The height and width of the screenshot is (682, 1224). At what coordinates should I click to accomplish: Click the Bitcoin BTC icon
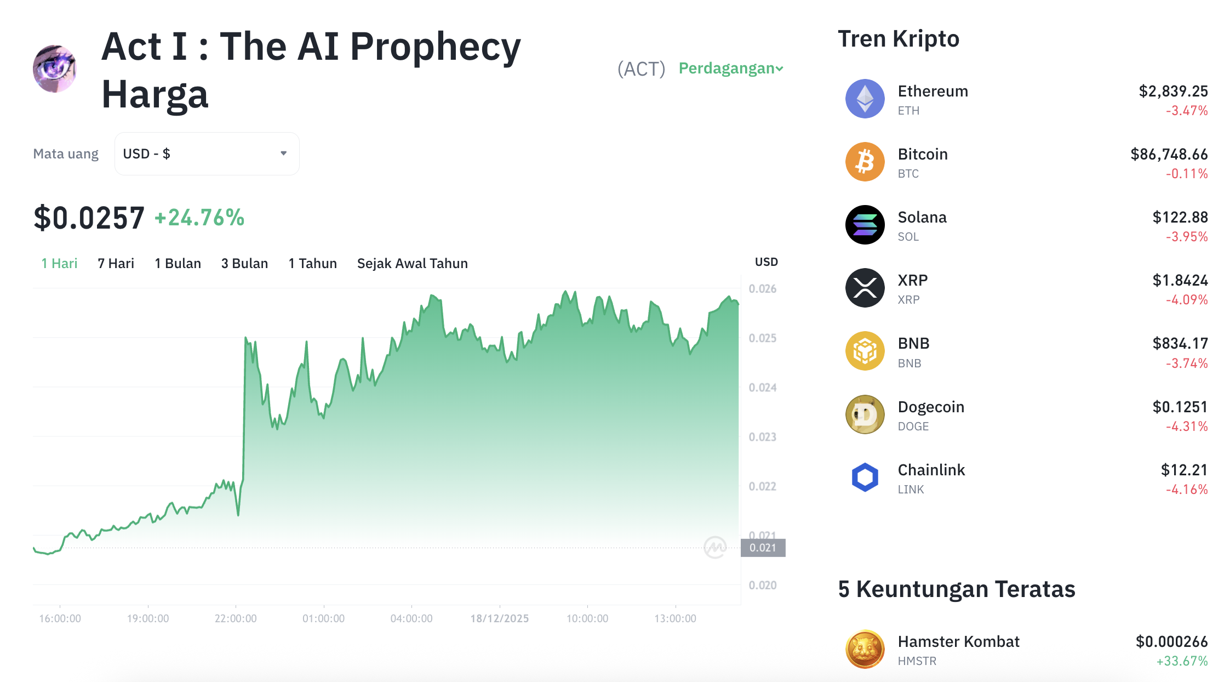[x=865, y=162]
